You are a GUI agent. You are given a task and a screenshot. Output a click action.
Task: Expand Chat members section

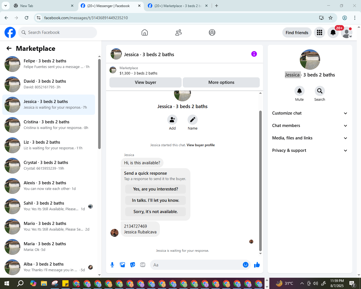coord(310,126)
